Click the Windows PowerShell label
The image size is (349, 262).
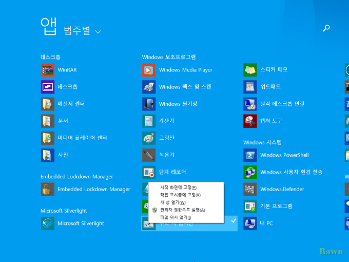click(284, 155)
